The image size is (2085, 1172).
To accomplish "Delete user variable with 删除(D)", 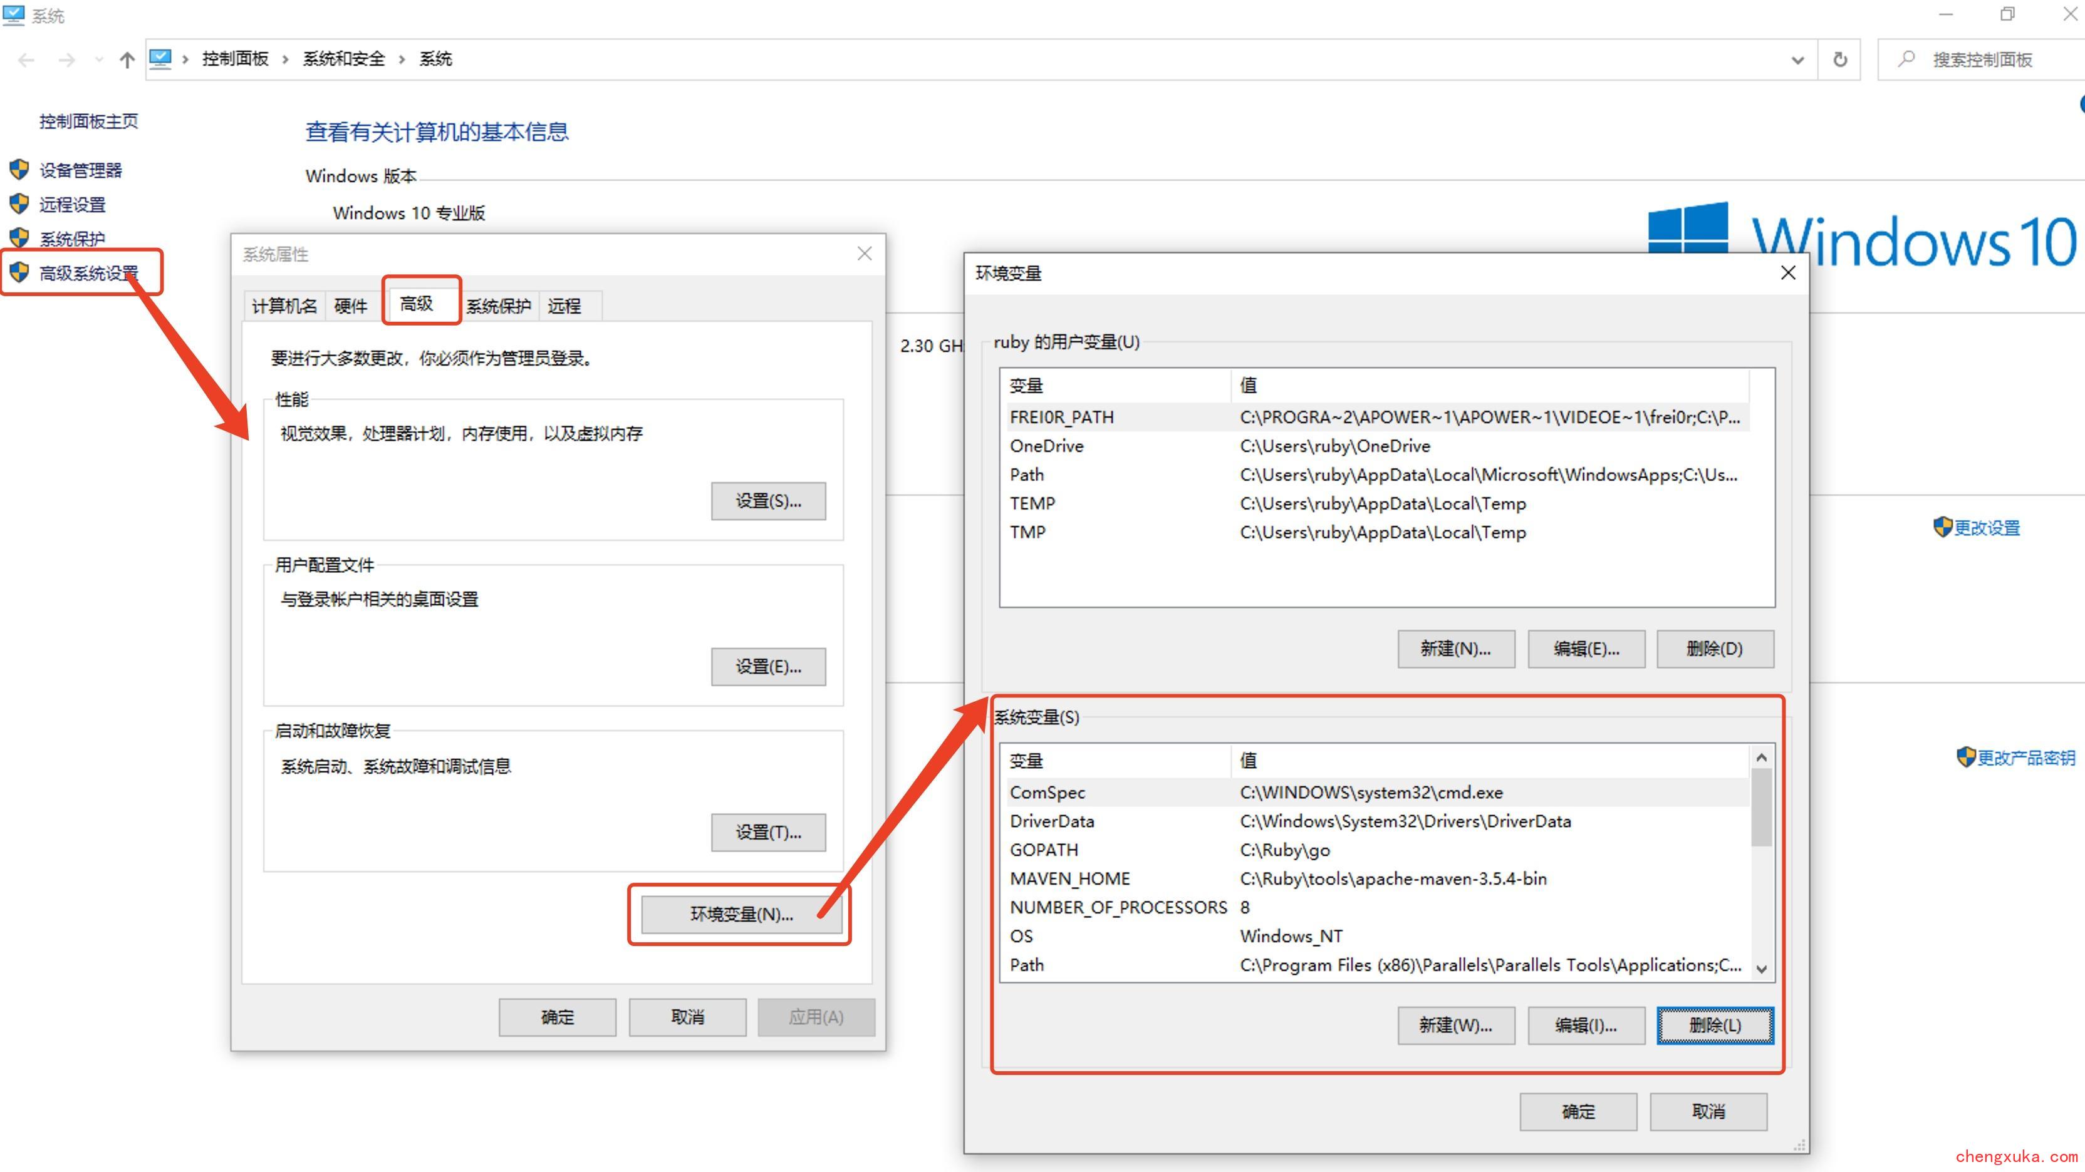I will (x=1715, y=649).
